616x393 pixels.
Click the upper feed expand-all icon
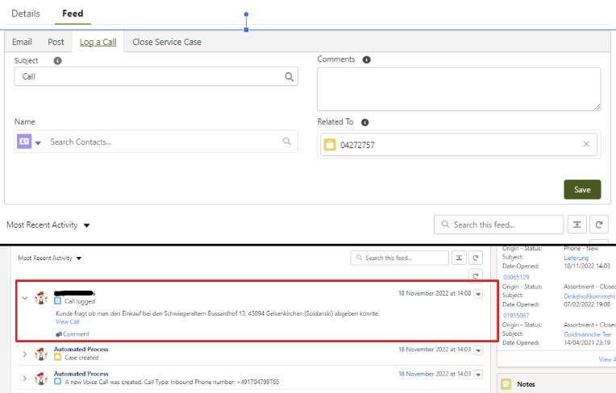click(576, 225)
